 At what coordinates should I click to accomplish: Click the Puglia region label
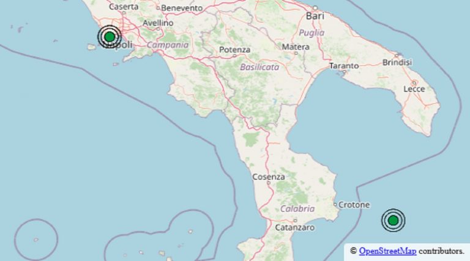(311, 32)
